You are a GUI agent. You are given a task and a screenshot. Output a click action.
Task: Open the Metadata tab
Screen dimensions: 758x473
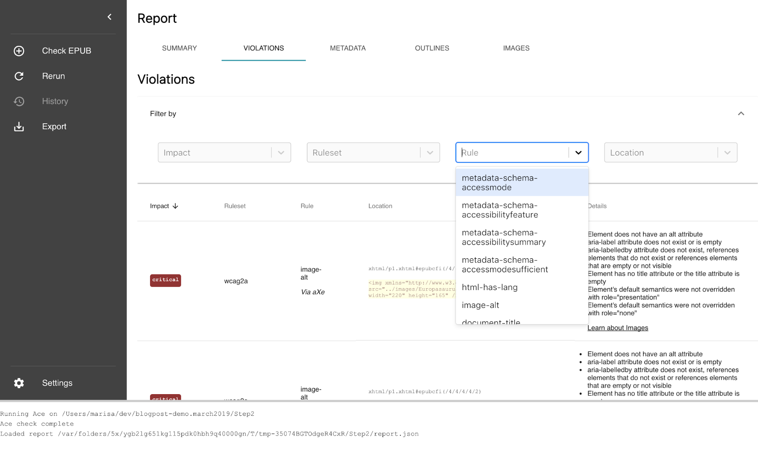[x=348, y=48]
